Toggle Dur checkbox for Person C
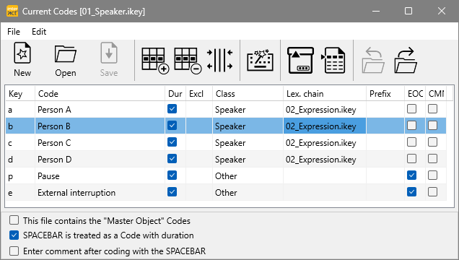 tap(172, 142)
